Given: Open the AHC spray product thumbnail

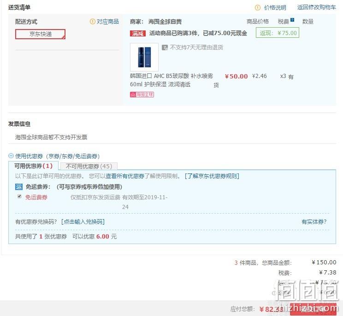Looking at the screenshot, I should pos(144,57).
